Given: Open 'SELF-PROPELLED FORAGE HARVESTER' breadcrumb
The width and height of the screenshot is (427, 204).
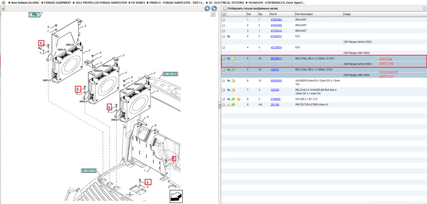Looking at the screenshot, I should 101,3.
